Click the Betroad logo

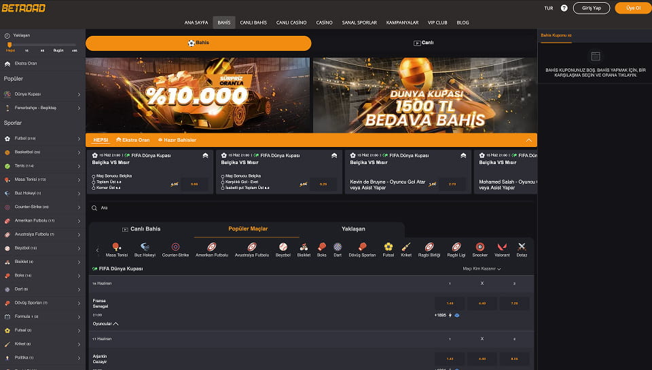click(x=24, y=8)
